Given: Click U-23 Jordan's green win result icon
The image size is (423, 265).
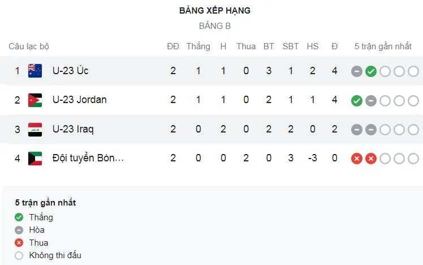Looking at the screenshot, I should tap(356, 101).
